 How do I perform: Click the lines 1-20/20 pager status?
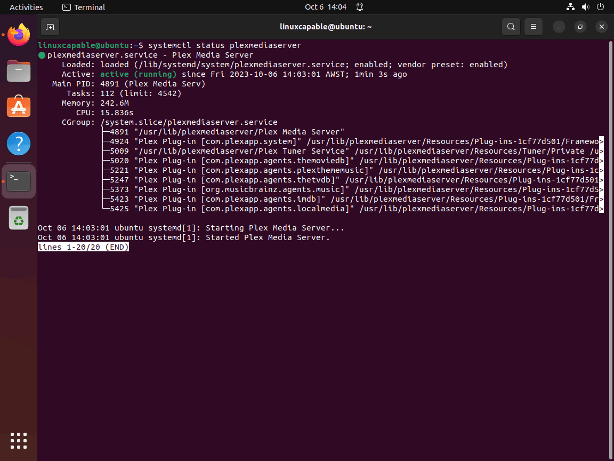click(x=83, y=247)
